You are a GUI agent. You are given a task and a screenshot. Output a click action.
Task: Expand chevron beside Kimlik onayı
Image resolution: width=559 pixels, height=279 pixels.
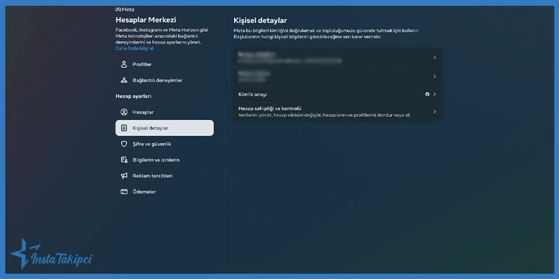[x=434, y=94]
